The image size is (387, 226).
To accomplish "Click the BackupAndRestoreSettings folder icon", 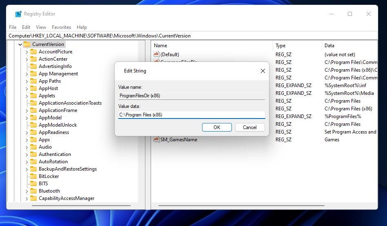I will click(x=33, y=169).
